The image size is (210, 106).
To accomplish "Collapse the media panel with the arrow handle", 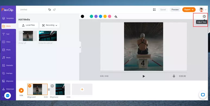I will 80,47.
